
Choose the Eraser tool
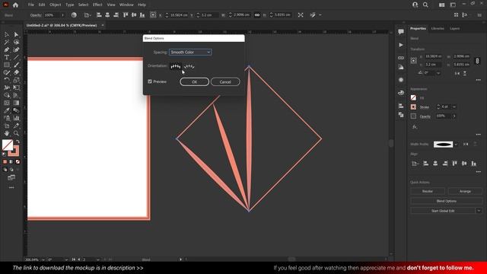(x=16, y=72)
